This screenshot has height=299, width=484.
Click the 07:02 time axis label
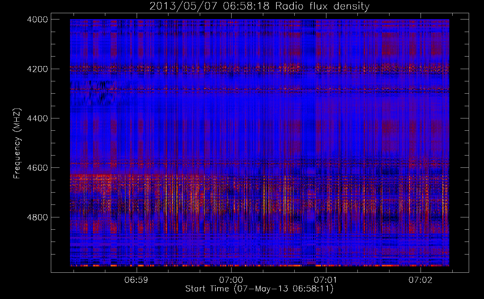tap(421, 280)
